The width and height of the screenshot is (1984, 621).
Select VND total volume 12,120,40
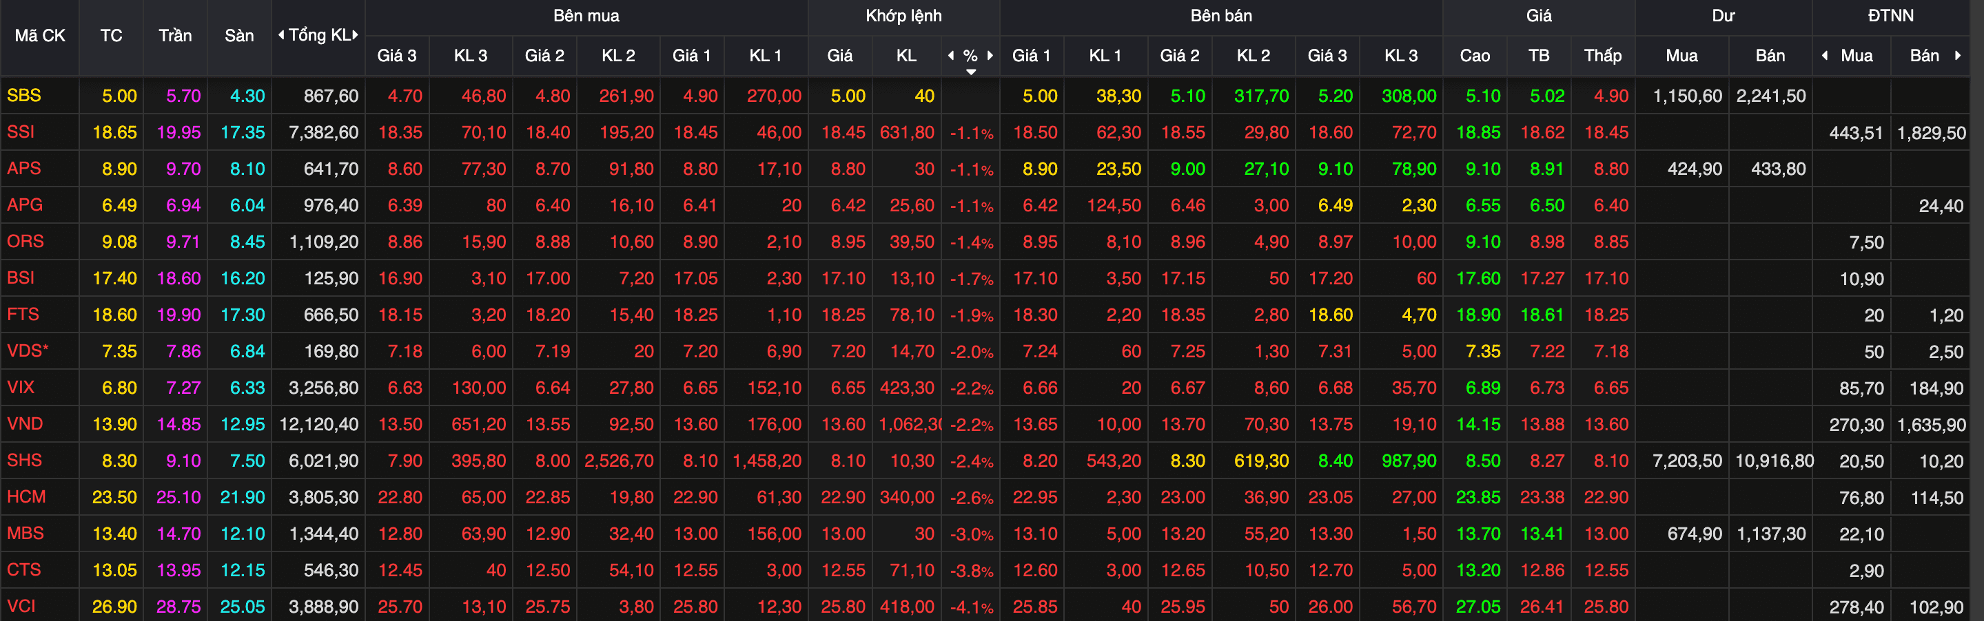(319, 424)
